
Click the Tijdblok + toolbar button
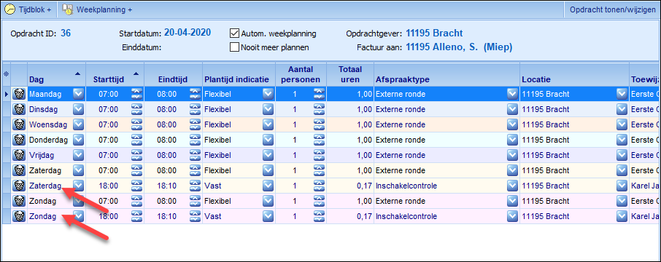(x=28, y=10)
